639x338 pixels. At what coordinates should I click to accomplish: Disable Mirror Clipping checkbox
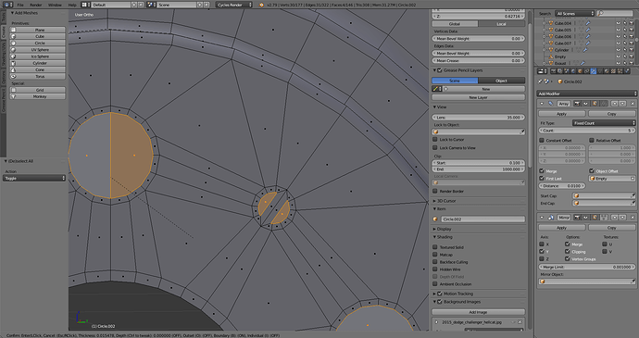(x=568, y=252)
